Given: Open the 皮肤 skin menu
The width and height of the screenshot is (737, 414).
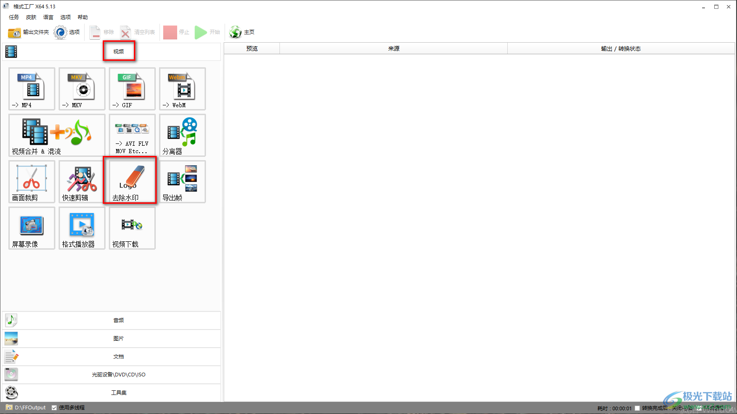Looking at the screenshot, I should click(x=31, y=17).
